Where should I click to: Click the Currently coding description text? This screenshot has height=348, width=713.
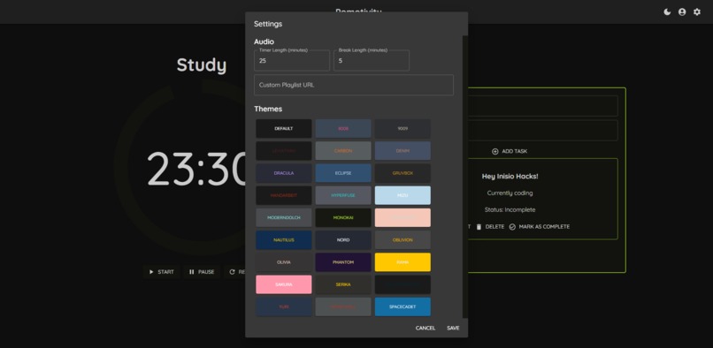pyautogui.click(x=510, y=193)
